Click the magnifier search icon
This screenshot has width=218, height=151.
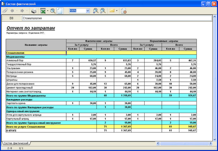pos(53,11)
